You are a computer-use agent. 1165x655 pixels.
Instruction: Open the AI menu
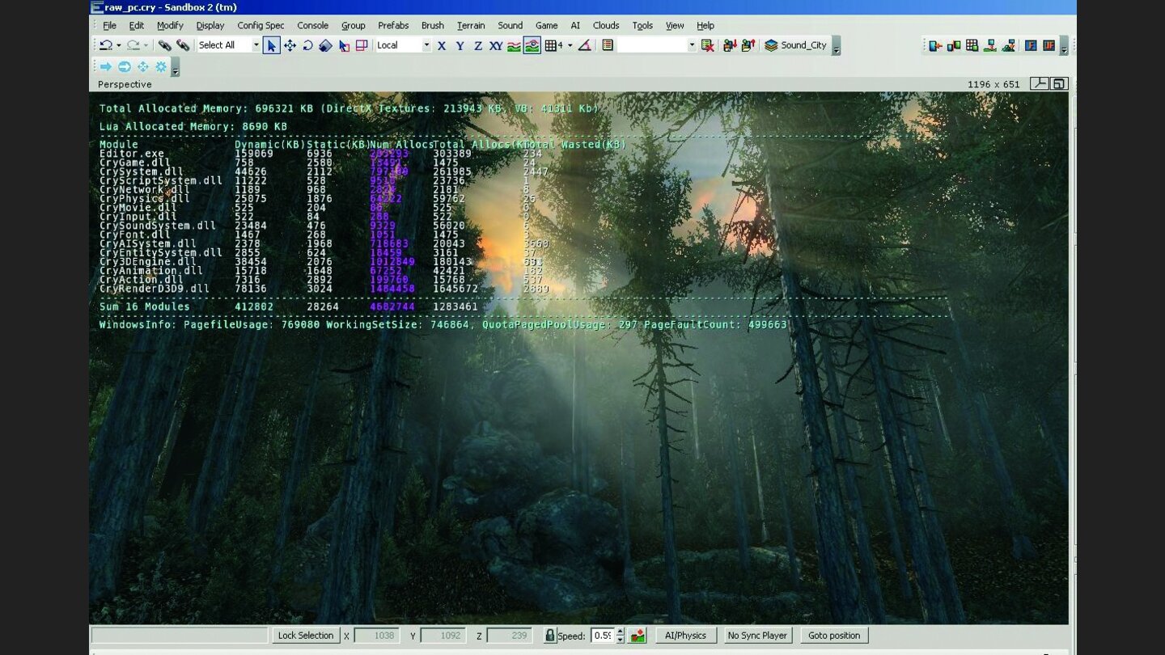(x=575, y=25)
